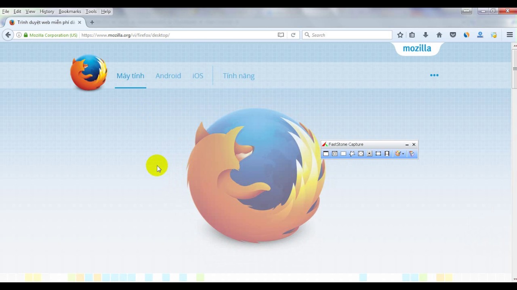Viewport: 517px width, 290px height.
Task: Open FastStone Capture settings icon
Action: pyautogui.click(x=412, y=153)
